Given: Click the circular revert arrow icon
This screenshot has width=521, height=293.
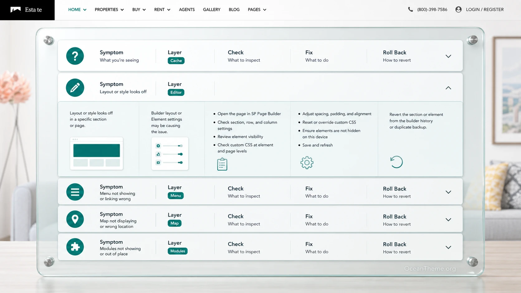Looking at the screenshot, I should [x=396, y=162].
